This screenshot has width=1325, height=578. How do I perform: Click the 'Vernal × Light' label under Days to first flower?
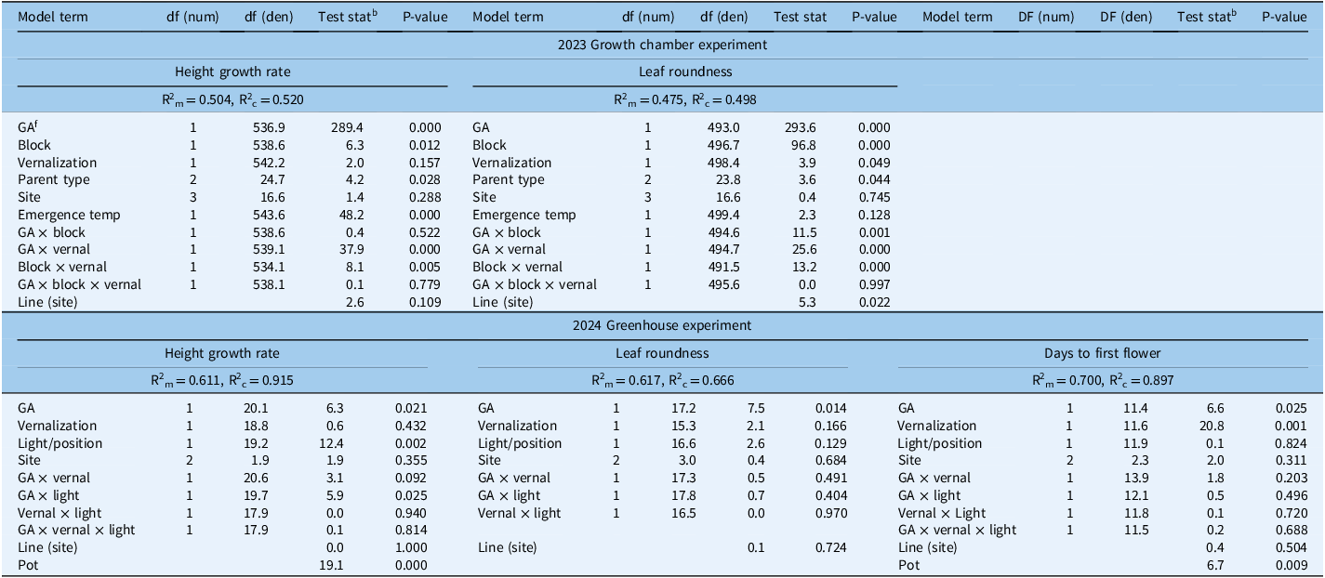(x=942, y=513)
